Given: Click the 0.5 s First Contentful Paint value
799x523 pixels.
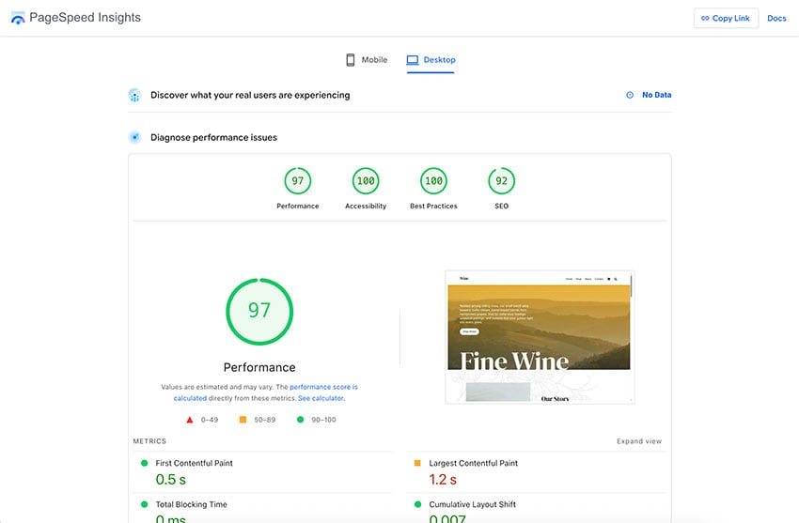Looking at the screenshot, I should coord(171,479).
